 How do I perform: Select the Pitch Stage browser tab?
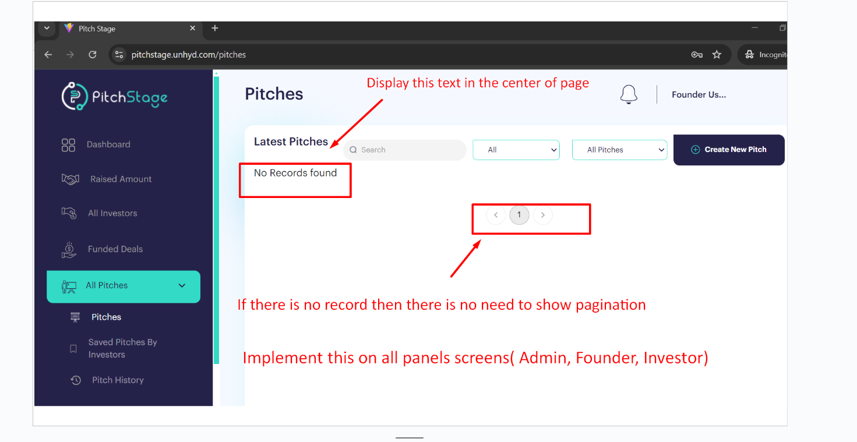[130, 29]
